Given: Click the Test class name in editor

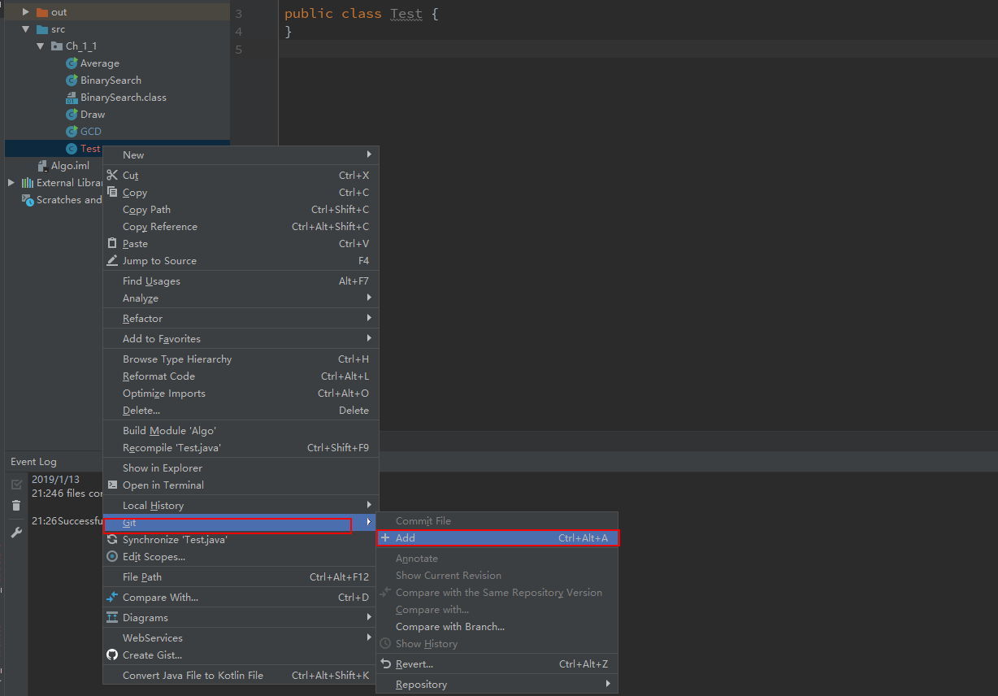Looking at the screenshot, I should (406, 14).
